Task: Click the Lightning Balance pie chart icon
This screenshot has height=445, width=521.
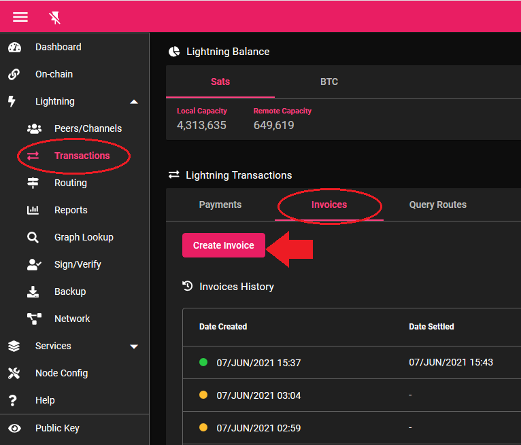Action: (174, 52)
